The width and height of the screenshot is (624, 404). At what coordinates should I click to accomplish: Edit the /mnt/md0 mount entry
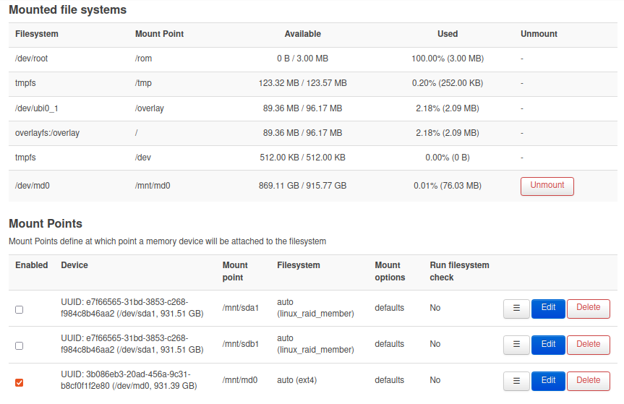(x=548, y=381)
